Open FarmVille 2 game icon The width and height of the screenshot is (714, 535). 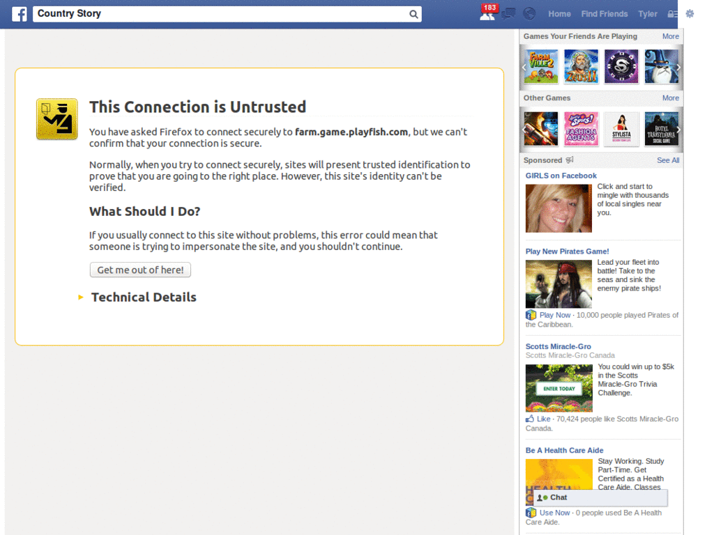[x=541, y=66]
